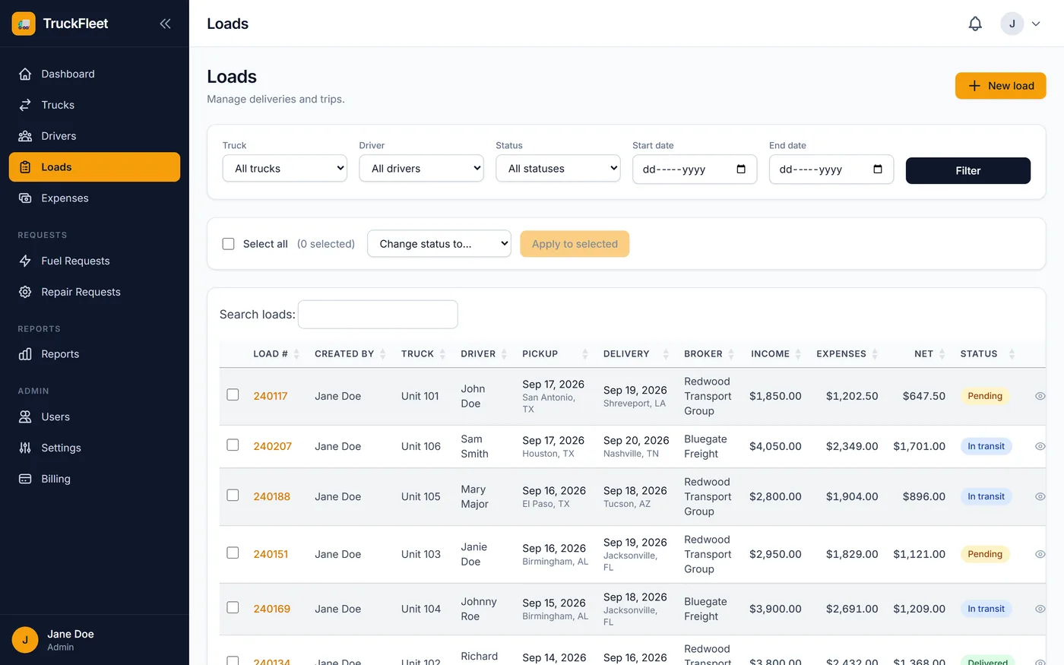
Task: View load 240207 via eye icon
Action: tap(1040, 446)
